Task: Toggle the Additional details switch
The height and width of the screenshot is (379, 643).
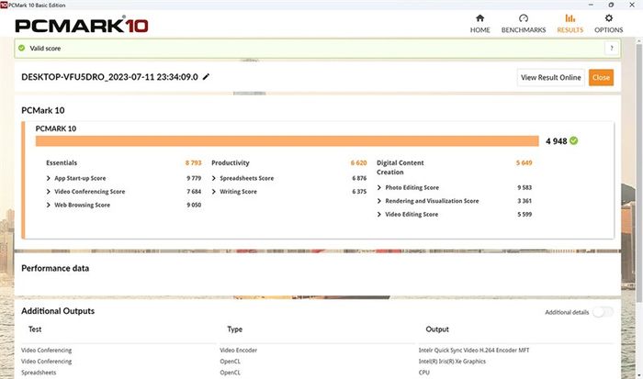Action: 603,312
